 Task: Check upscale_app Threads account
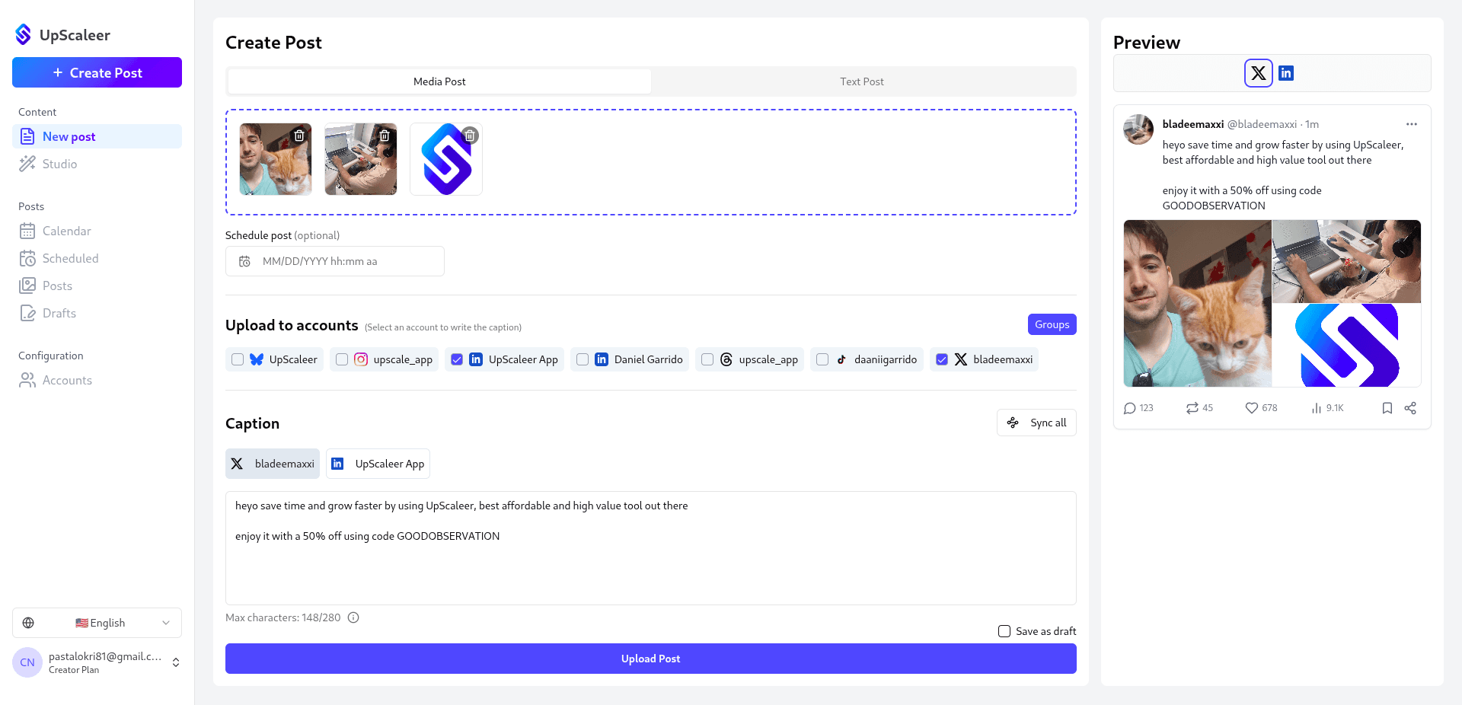707,359
